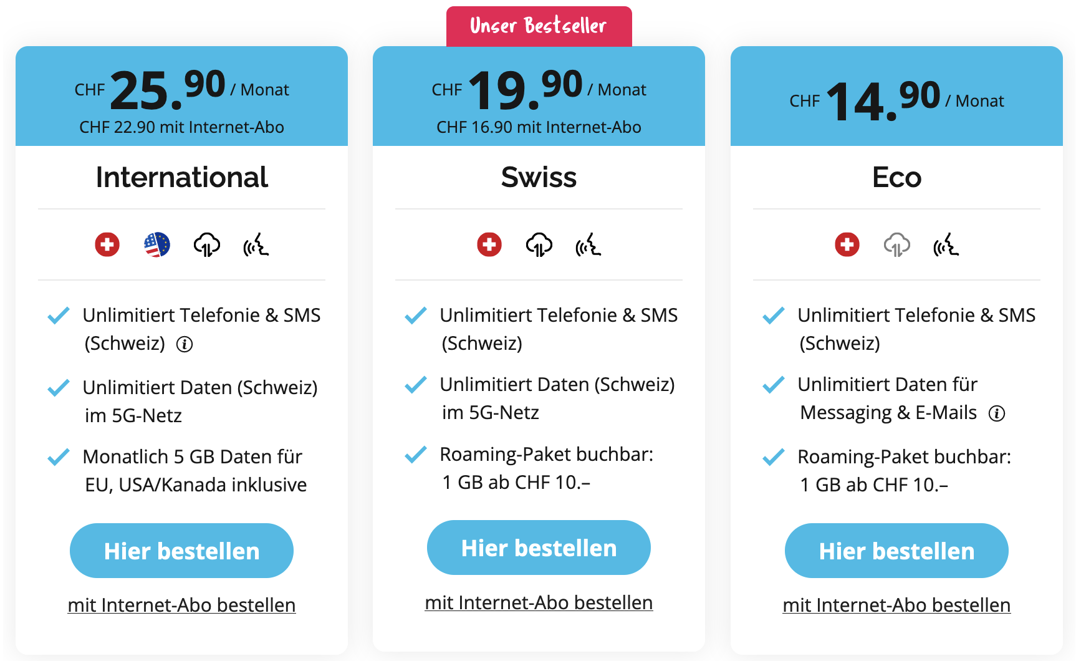The width and height of the screenshot is (1076, 661).
Task: Click the Unser Bestseller badge
Action: [x=539, y=26]
